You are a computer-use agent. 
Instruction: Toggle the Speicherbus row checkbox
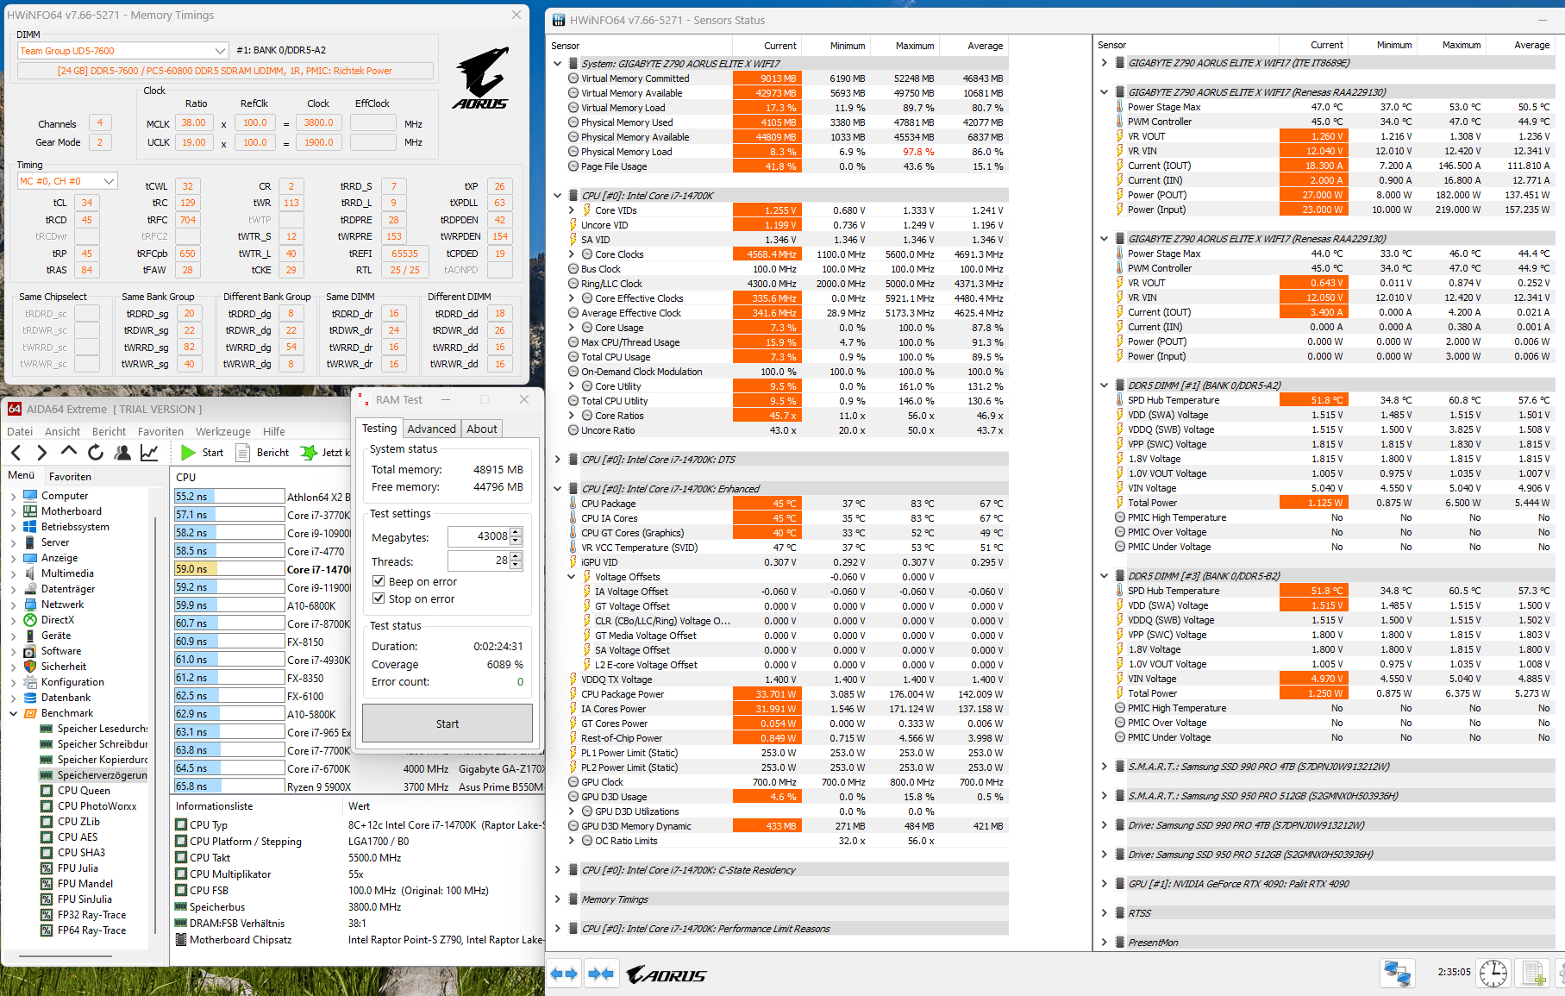tap(181, 907)
